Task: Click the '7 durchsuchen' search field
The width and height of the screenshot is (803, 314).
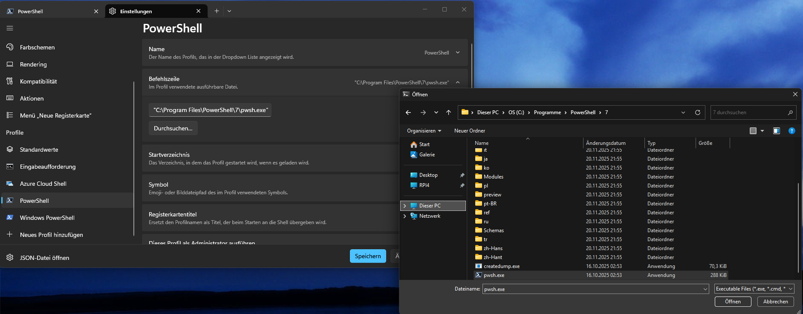Action: [753, 112]
